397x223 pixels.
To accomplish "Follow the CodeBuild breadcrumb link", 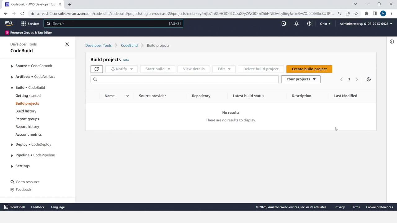I will (129, 46).
